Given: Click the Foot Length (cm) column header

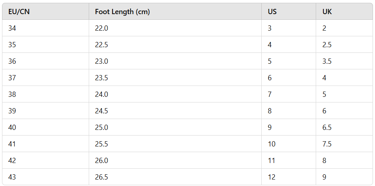Looking at the screenshot, I should [123, 12].
